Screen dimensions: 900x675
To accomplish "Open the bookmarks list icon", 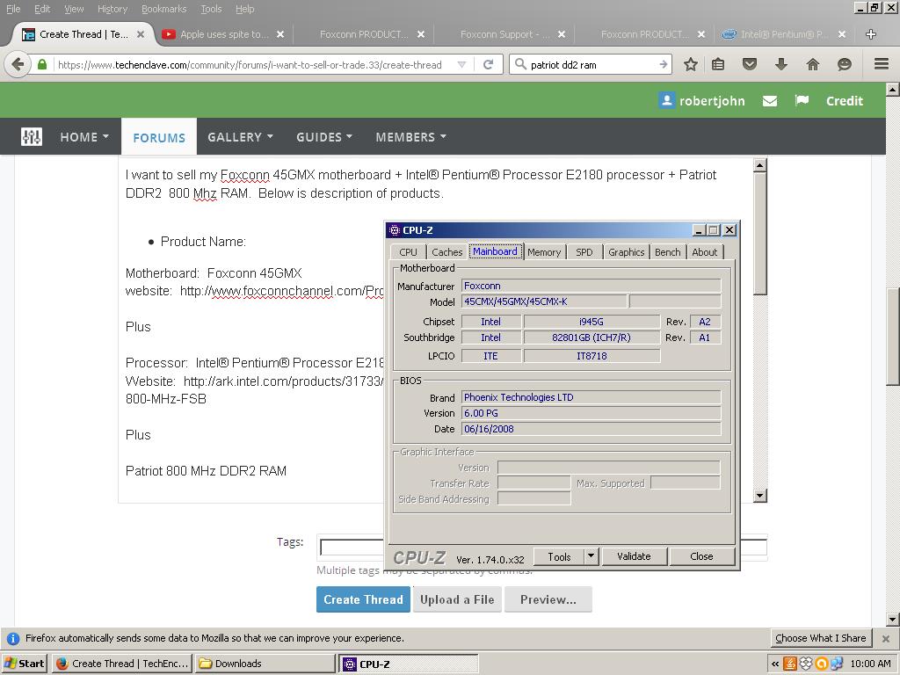I will click(717, 64).
